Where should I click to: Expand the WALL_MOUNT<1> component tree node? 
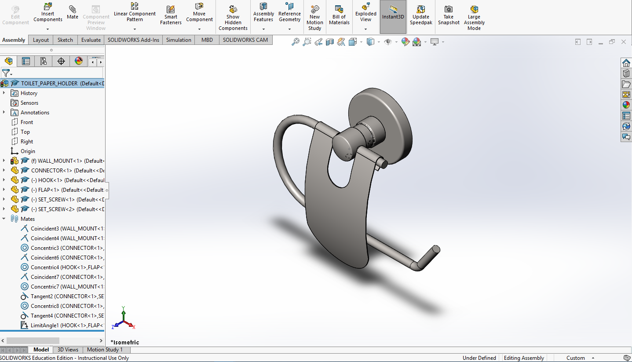4,161
